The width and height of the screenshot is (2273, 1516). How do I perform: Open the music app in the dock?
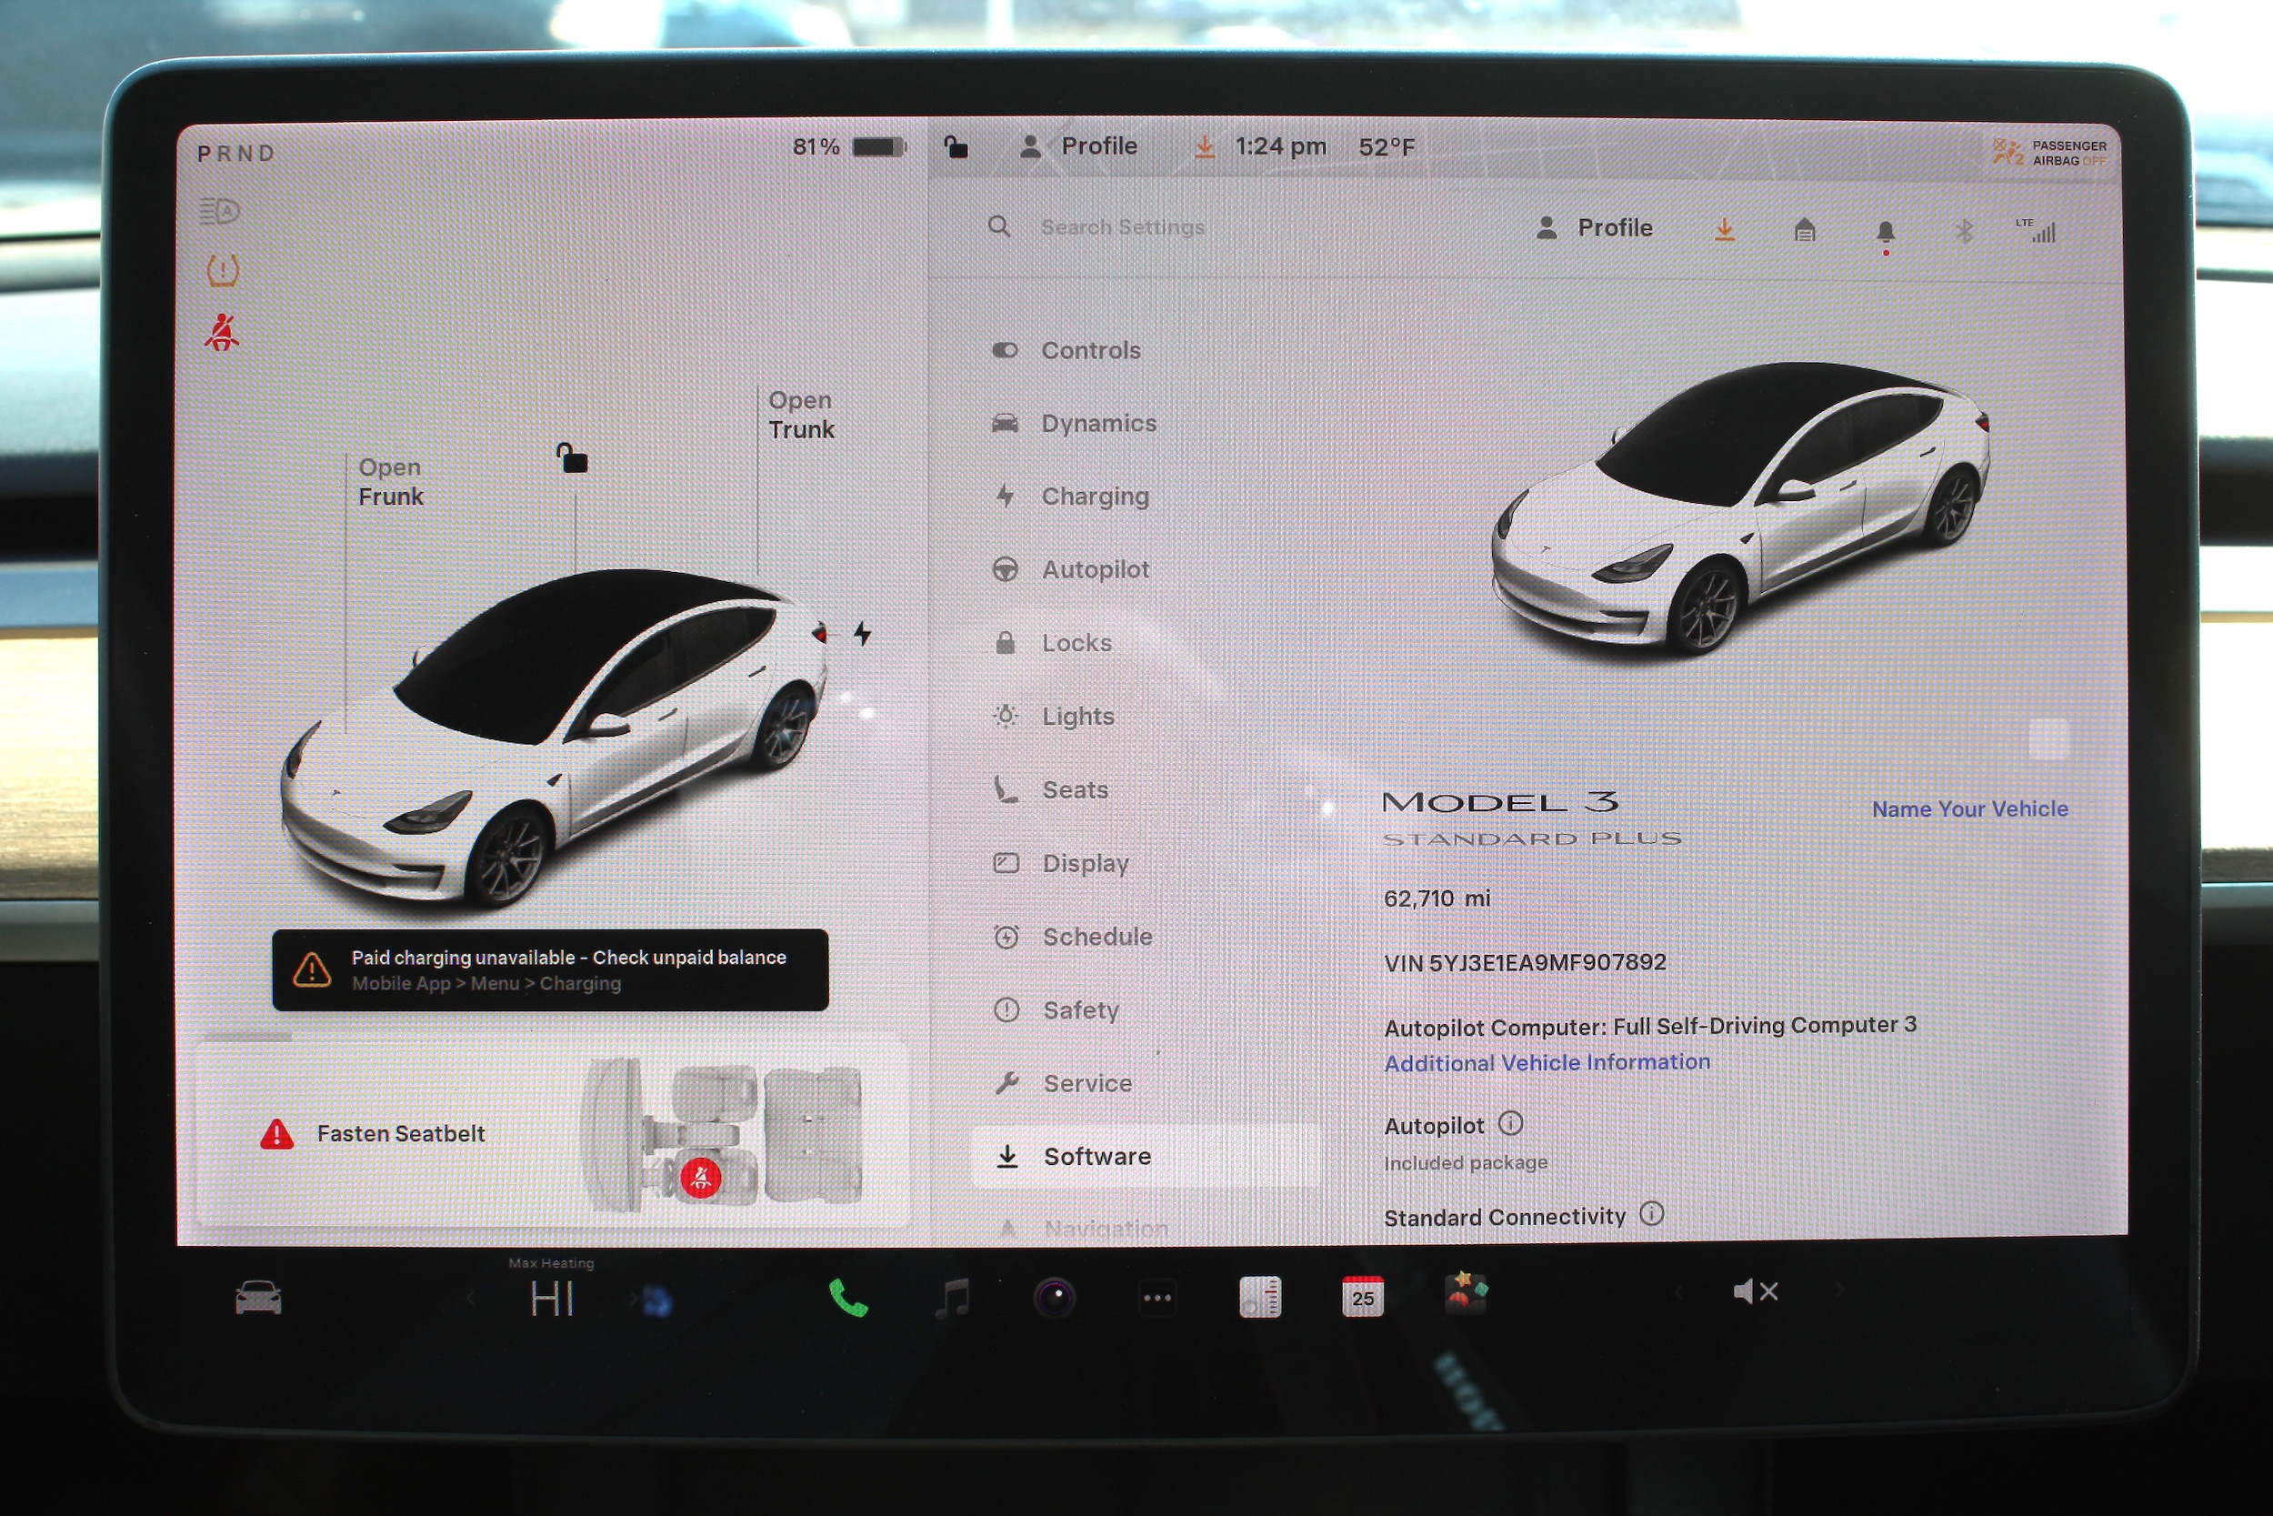952,1298
